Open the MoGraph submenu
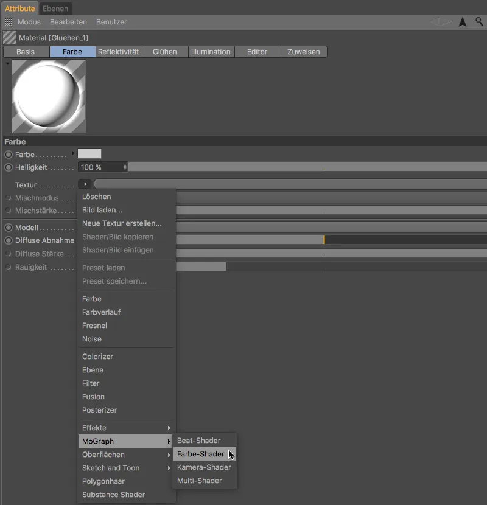Image resolution: width=487 pixels, height=505 pixels. [127, 441]
